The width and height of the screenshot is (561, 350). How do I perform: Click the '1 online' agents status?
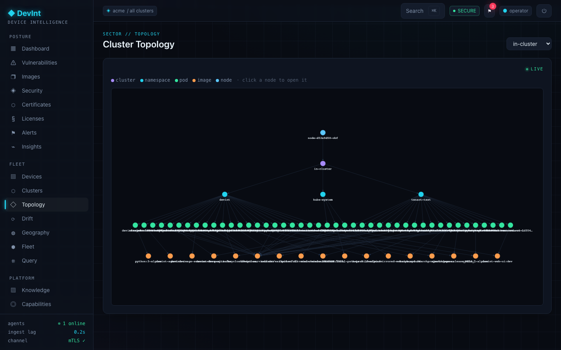[72, 324]
